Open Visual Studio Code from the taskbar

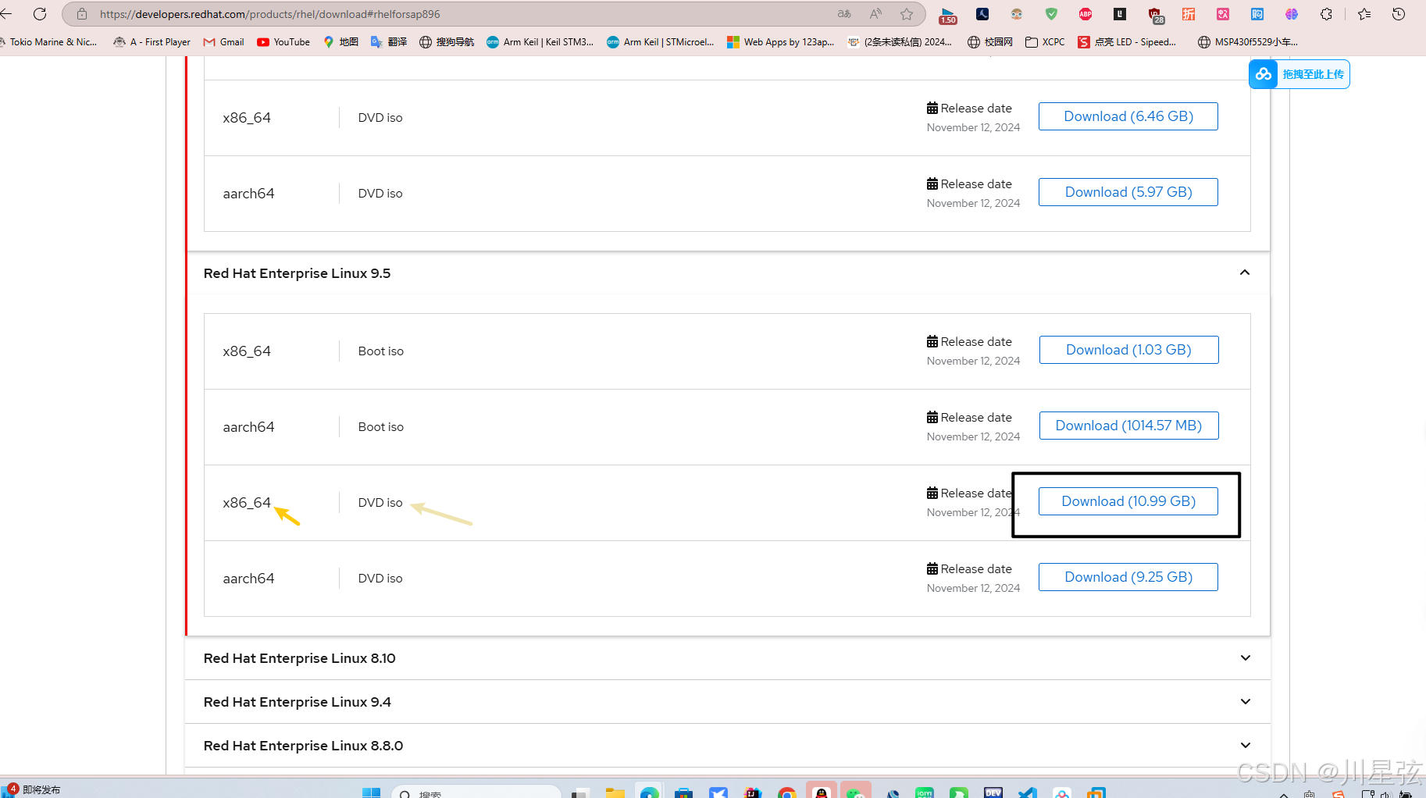(x=1028, y=793)
